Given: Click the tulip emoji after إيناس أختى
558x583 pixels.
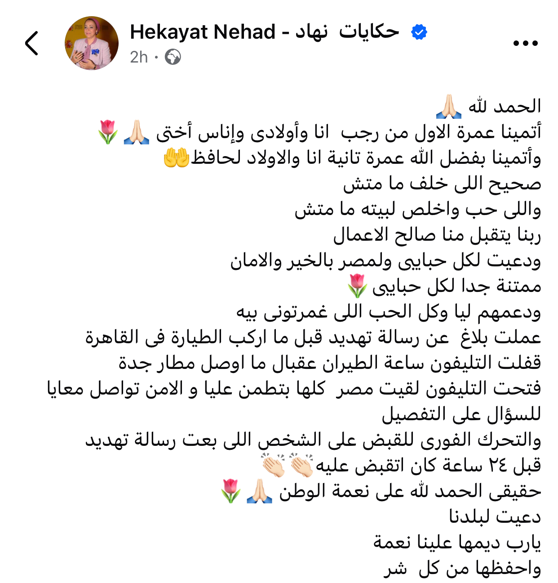Looking at the screenshot, I should coord(108,132).
